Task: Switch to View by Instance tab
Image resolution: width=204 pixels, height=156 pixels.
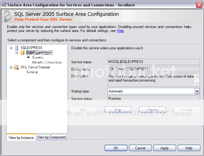Action: [21, 137]
